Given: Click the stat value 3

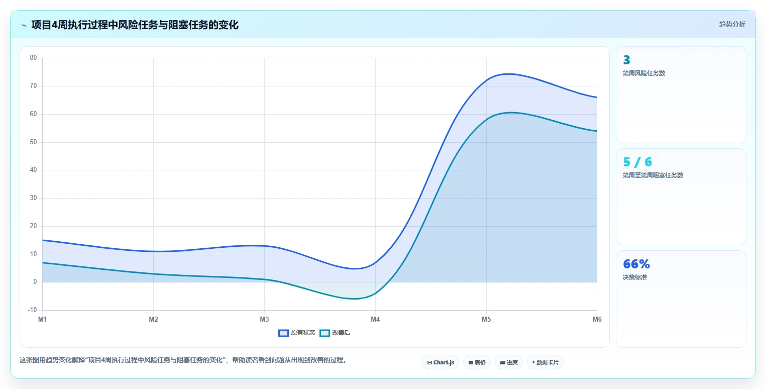Looking at the screenshot, I should pyautogui.click(x=626, y=60).
